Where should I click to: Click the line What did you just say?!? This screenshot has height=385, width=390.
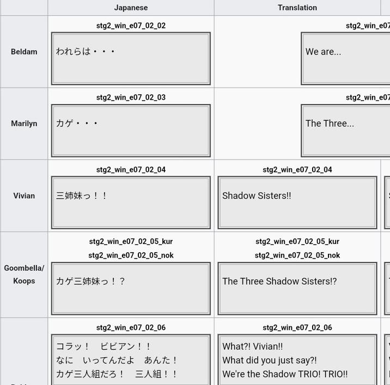click(x=270, y=360)
